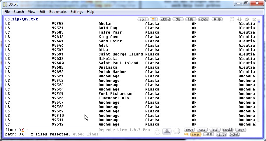Screen dimensions: 266x141
Task: Click the round circle button in status bar
Action: 177,131
